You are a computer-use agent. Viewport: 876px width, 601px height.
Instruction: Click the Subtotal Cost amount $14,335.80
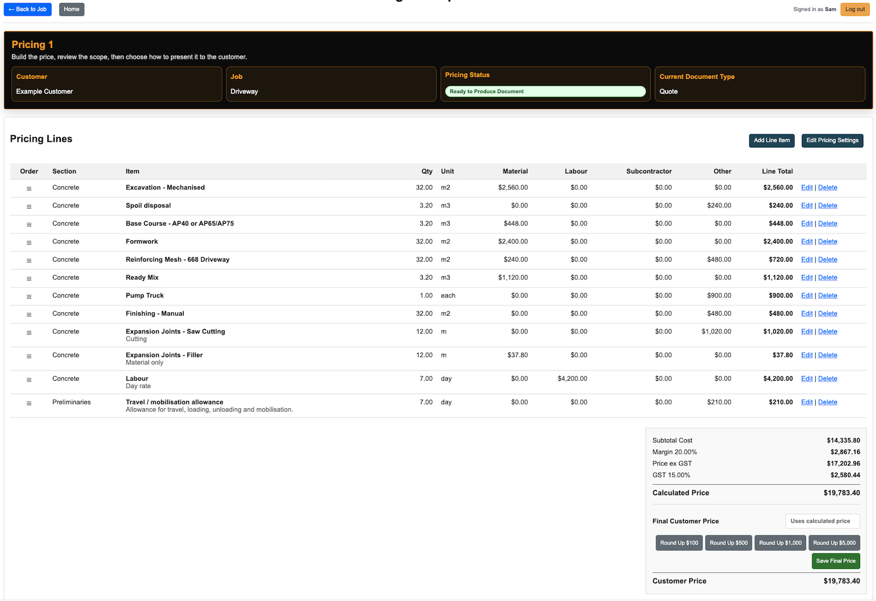coord(843,440)
